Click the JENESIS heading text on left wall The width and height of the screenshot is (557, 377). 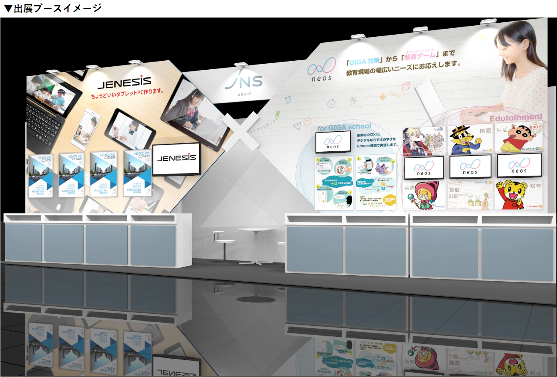pyautogui.click(x=124, y=81)
